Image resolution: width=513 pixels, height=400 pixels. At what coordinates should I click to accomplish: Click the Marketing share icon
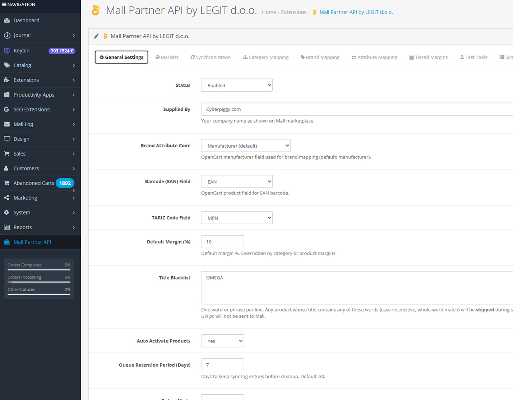click(x=7, y=198)
